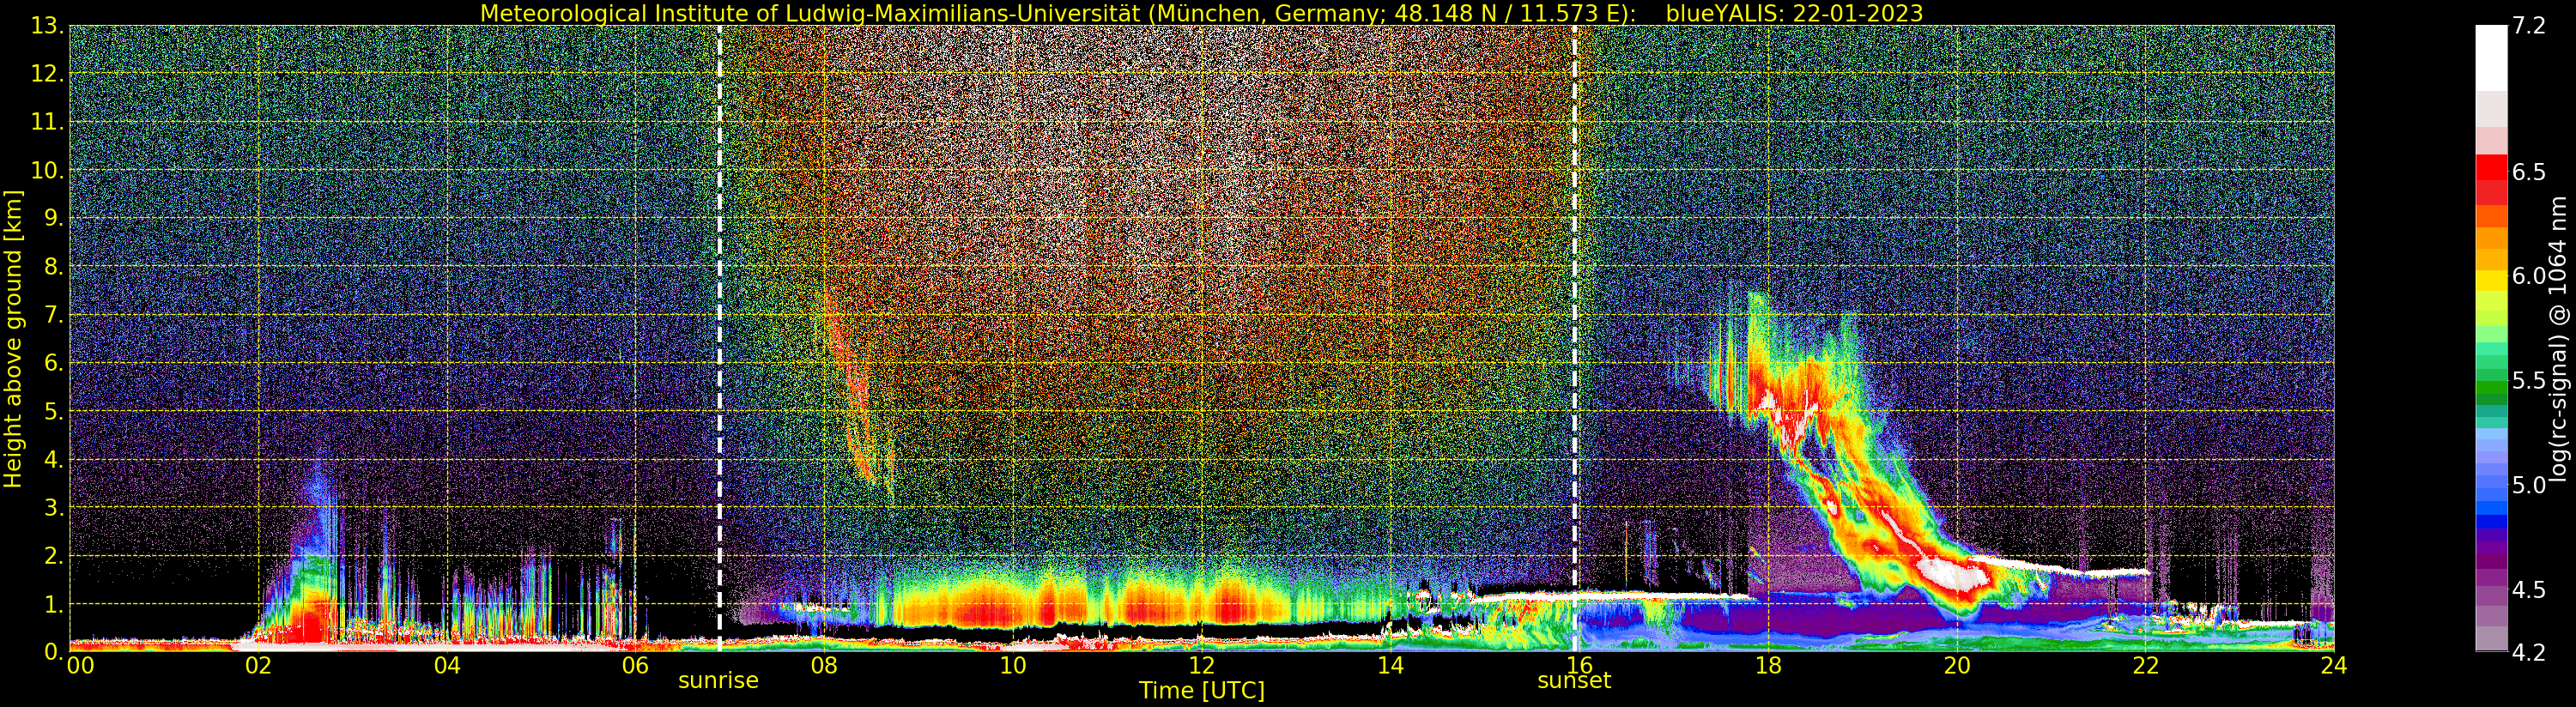Viewport: 2576px width, 707px height.
Task: Click the '4.' height axis tick label
Action: [54, 459]
